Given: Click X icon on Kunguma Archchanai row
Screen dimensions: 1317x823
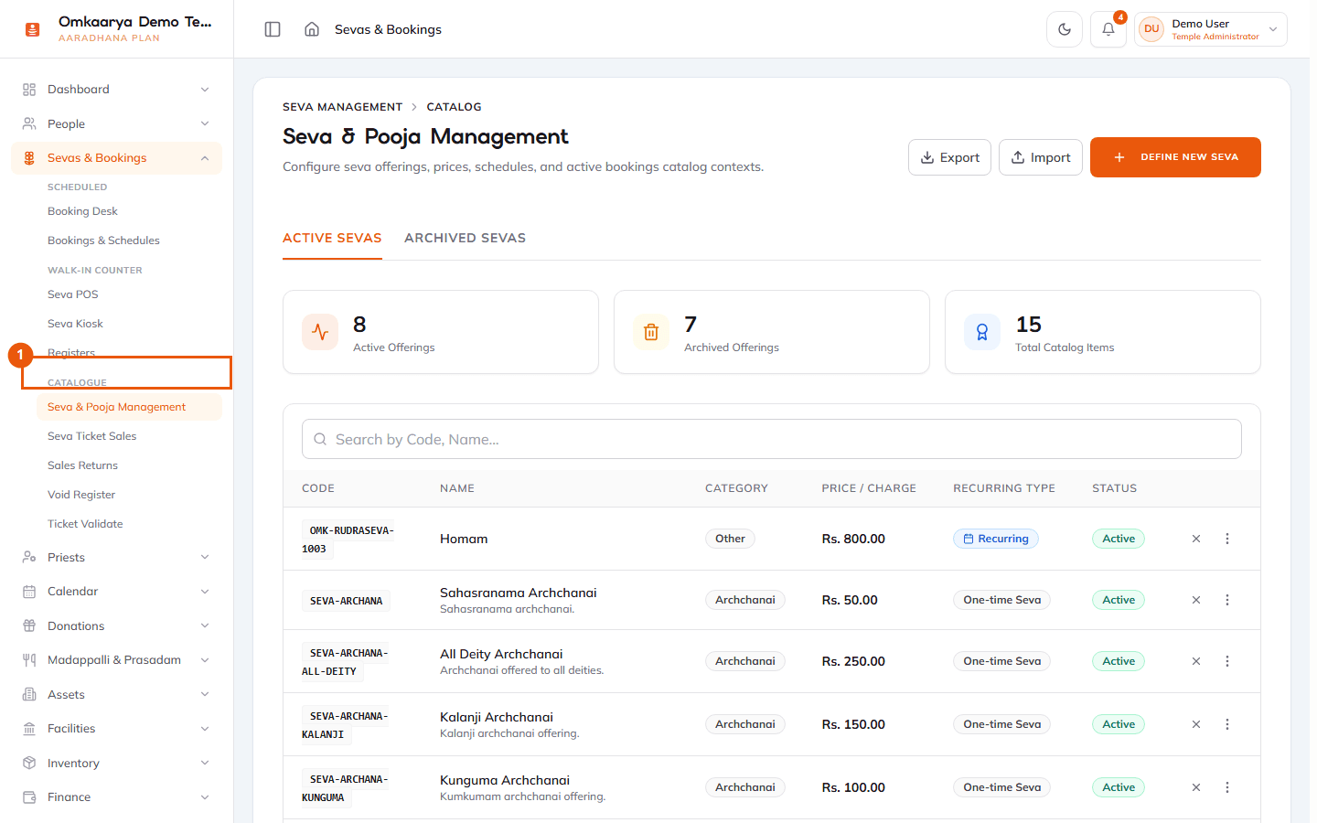Looking at the screenshot, I should 1196,787.
